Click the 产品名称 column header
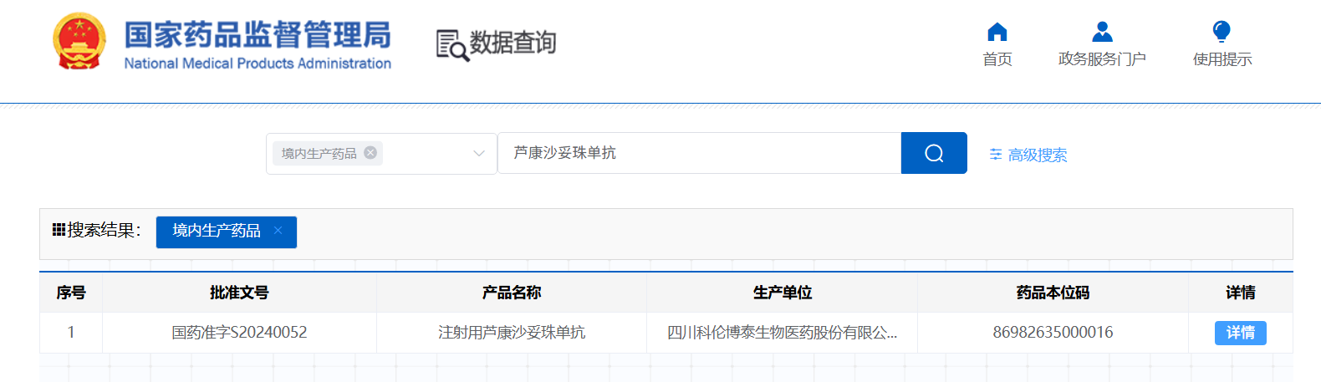The height and width of the screenshot is (382, 1321). 512,293
